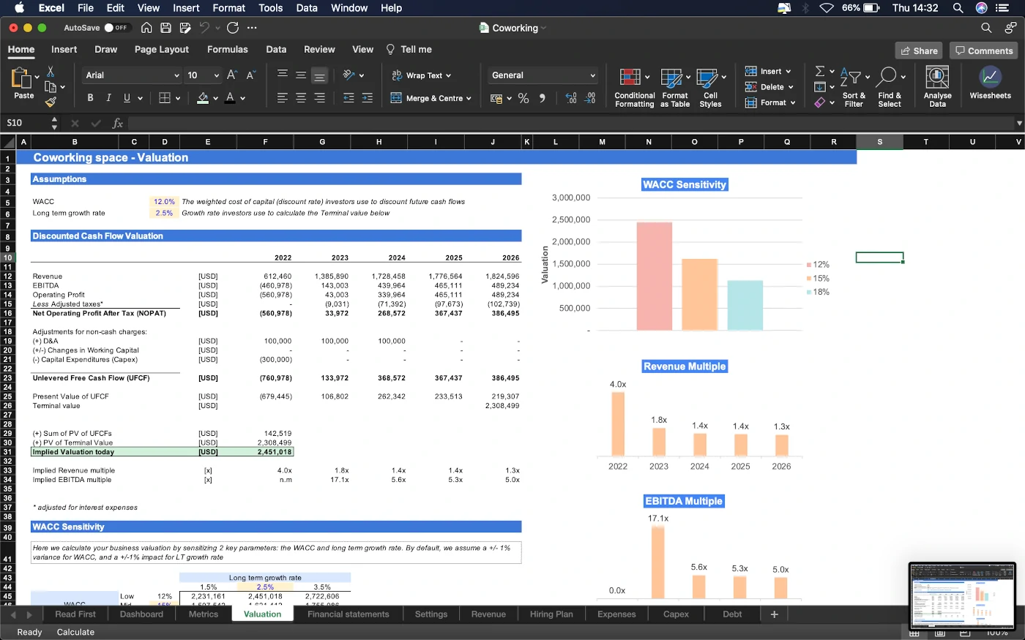Click the Wi-Fi status icon
This screenshot has width=1025, height=640.
point(827,8)
